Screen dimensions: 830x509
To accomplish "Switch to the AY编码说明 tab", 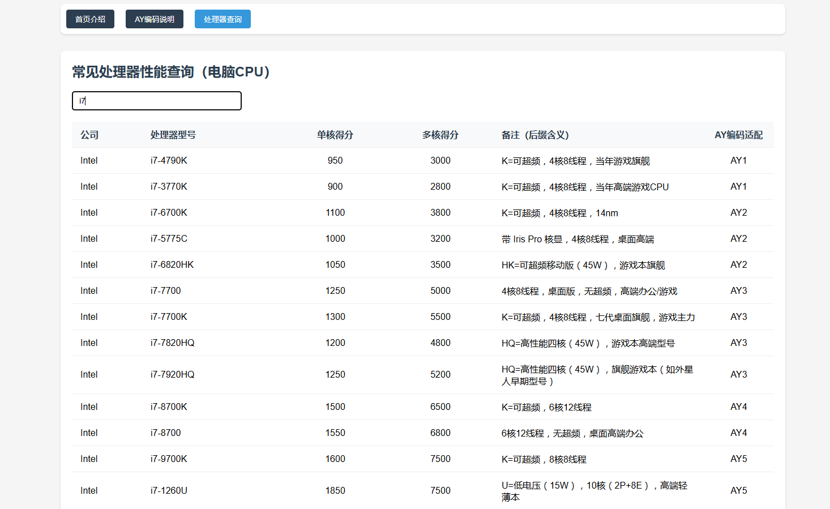I will 154,19.
